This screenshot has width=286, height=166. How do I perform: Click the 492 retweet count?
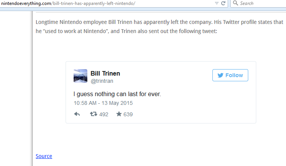pos(104,114)
